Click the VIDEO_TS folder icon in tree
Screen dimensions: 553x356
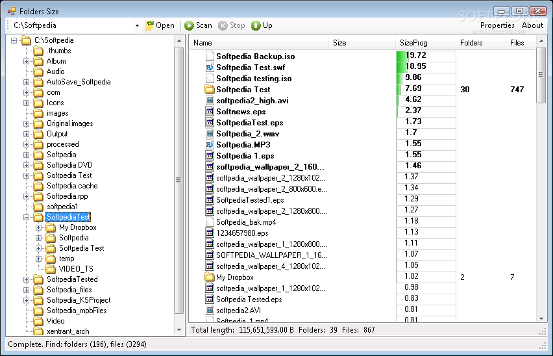[x=51, y=269]
